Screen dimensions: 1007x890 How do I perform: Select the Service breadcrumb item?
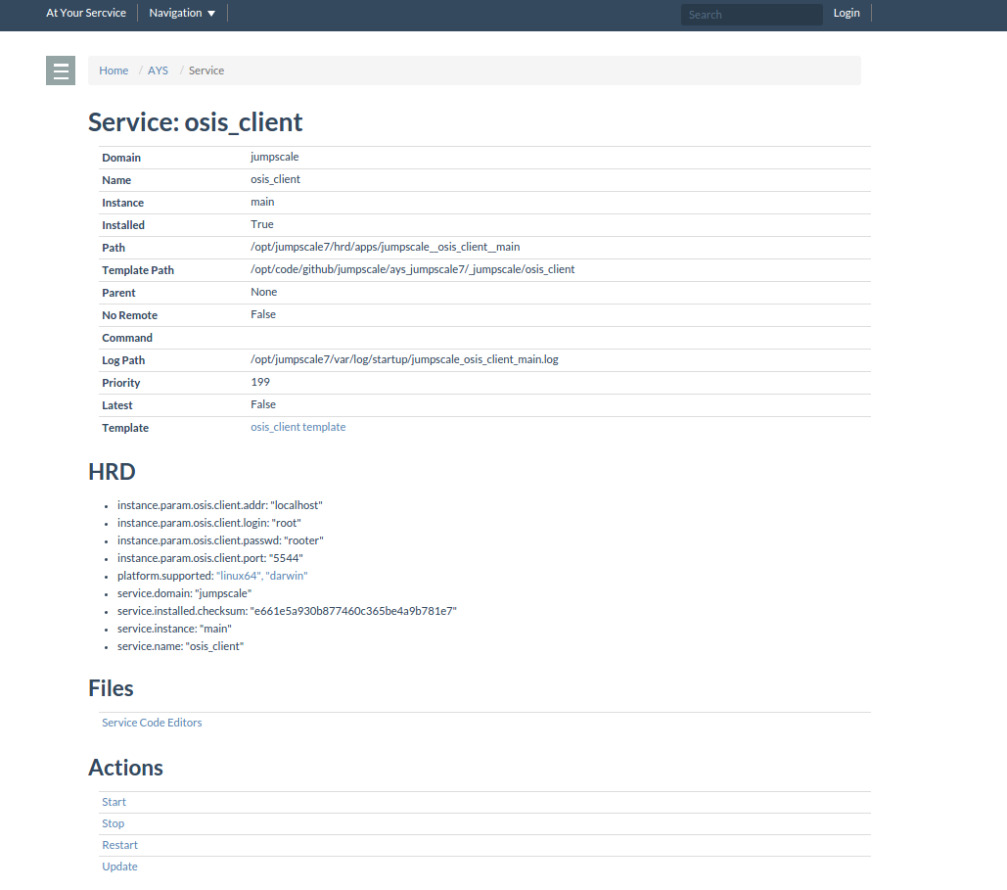click(x=206, y=70)
